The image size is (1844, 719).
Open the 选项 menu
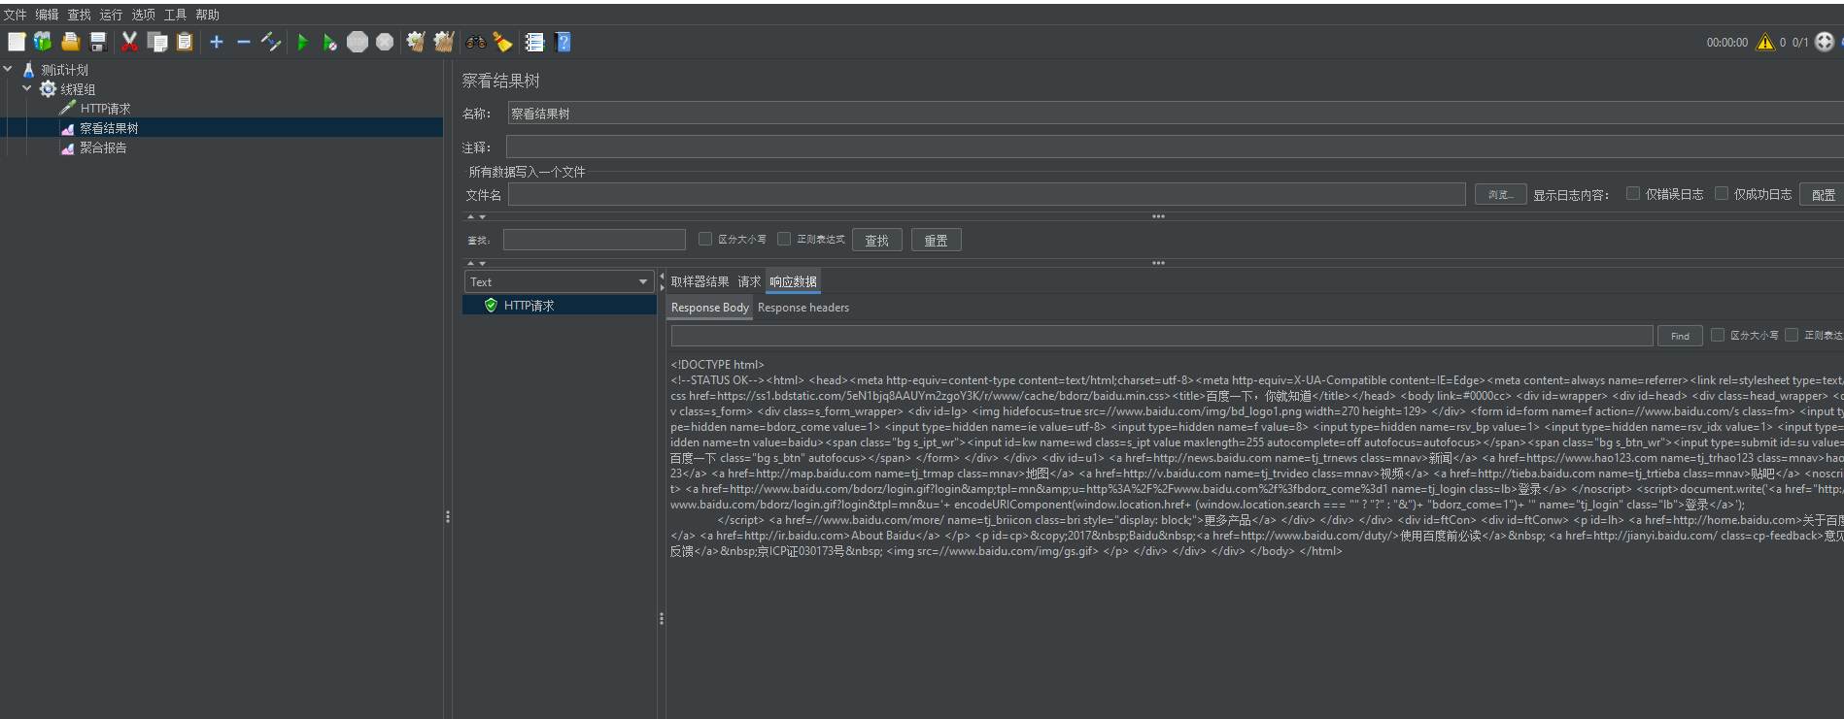coord(143,15)
